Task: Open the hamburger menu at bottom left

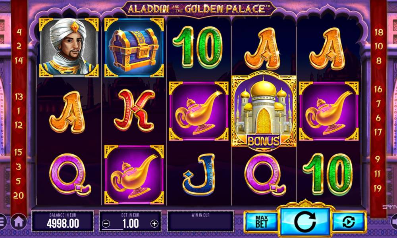Action: [2, 222]
